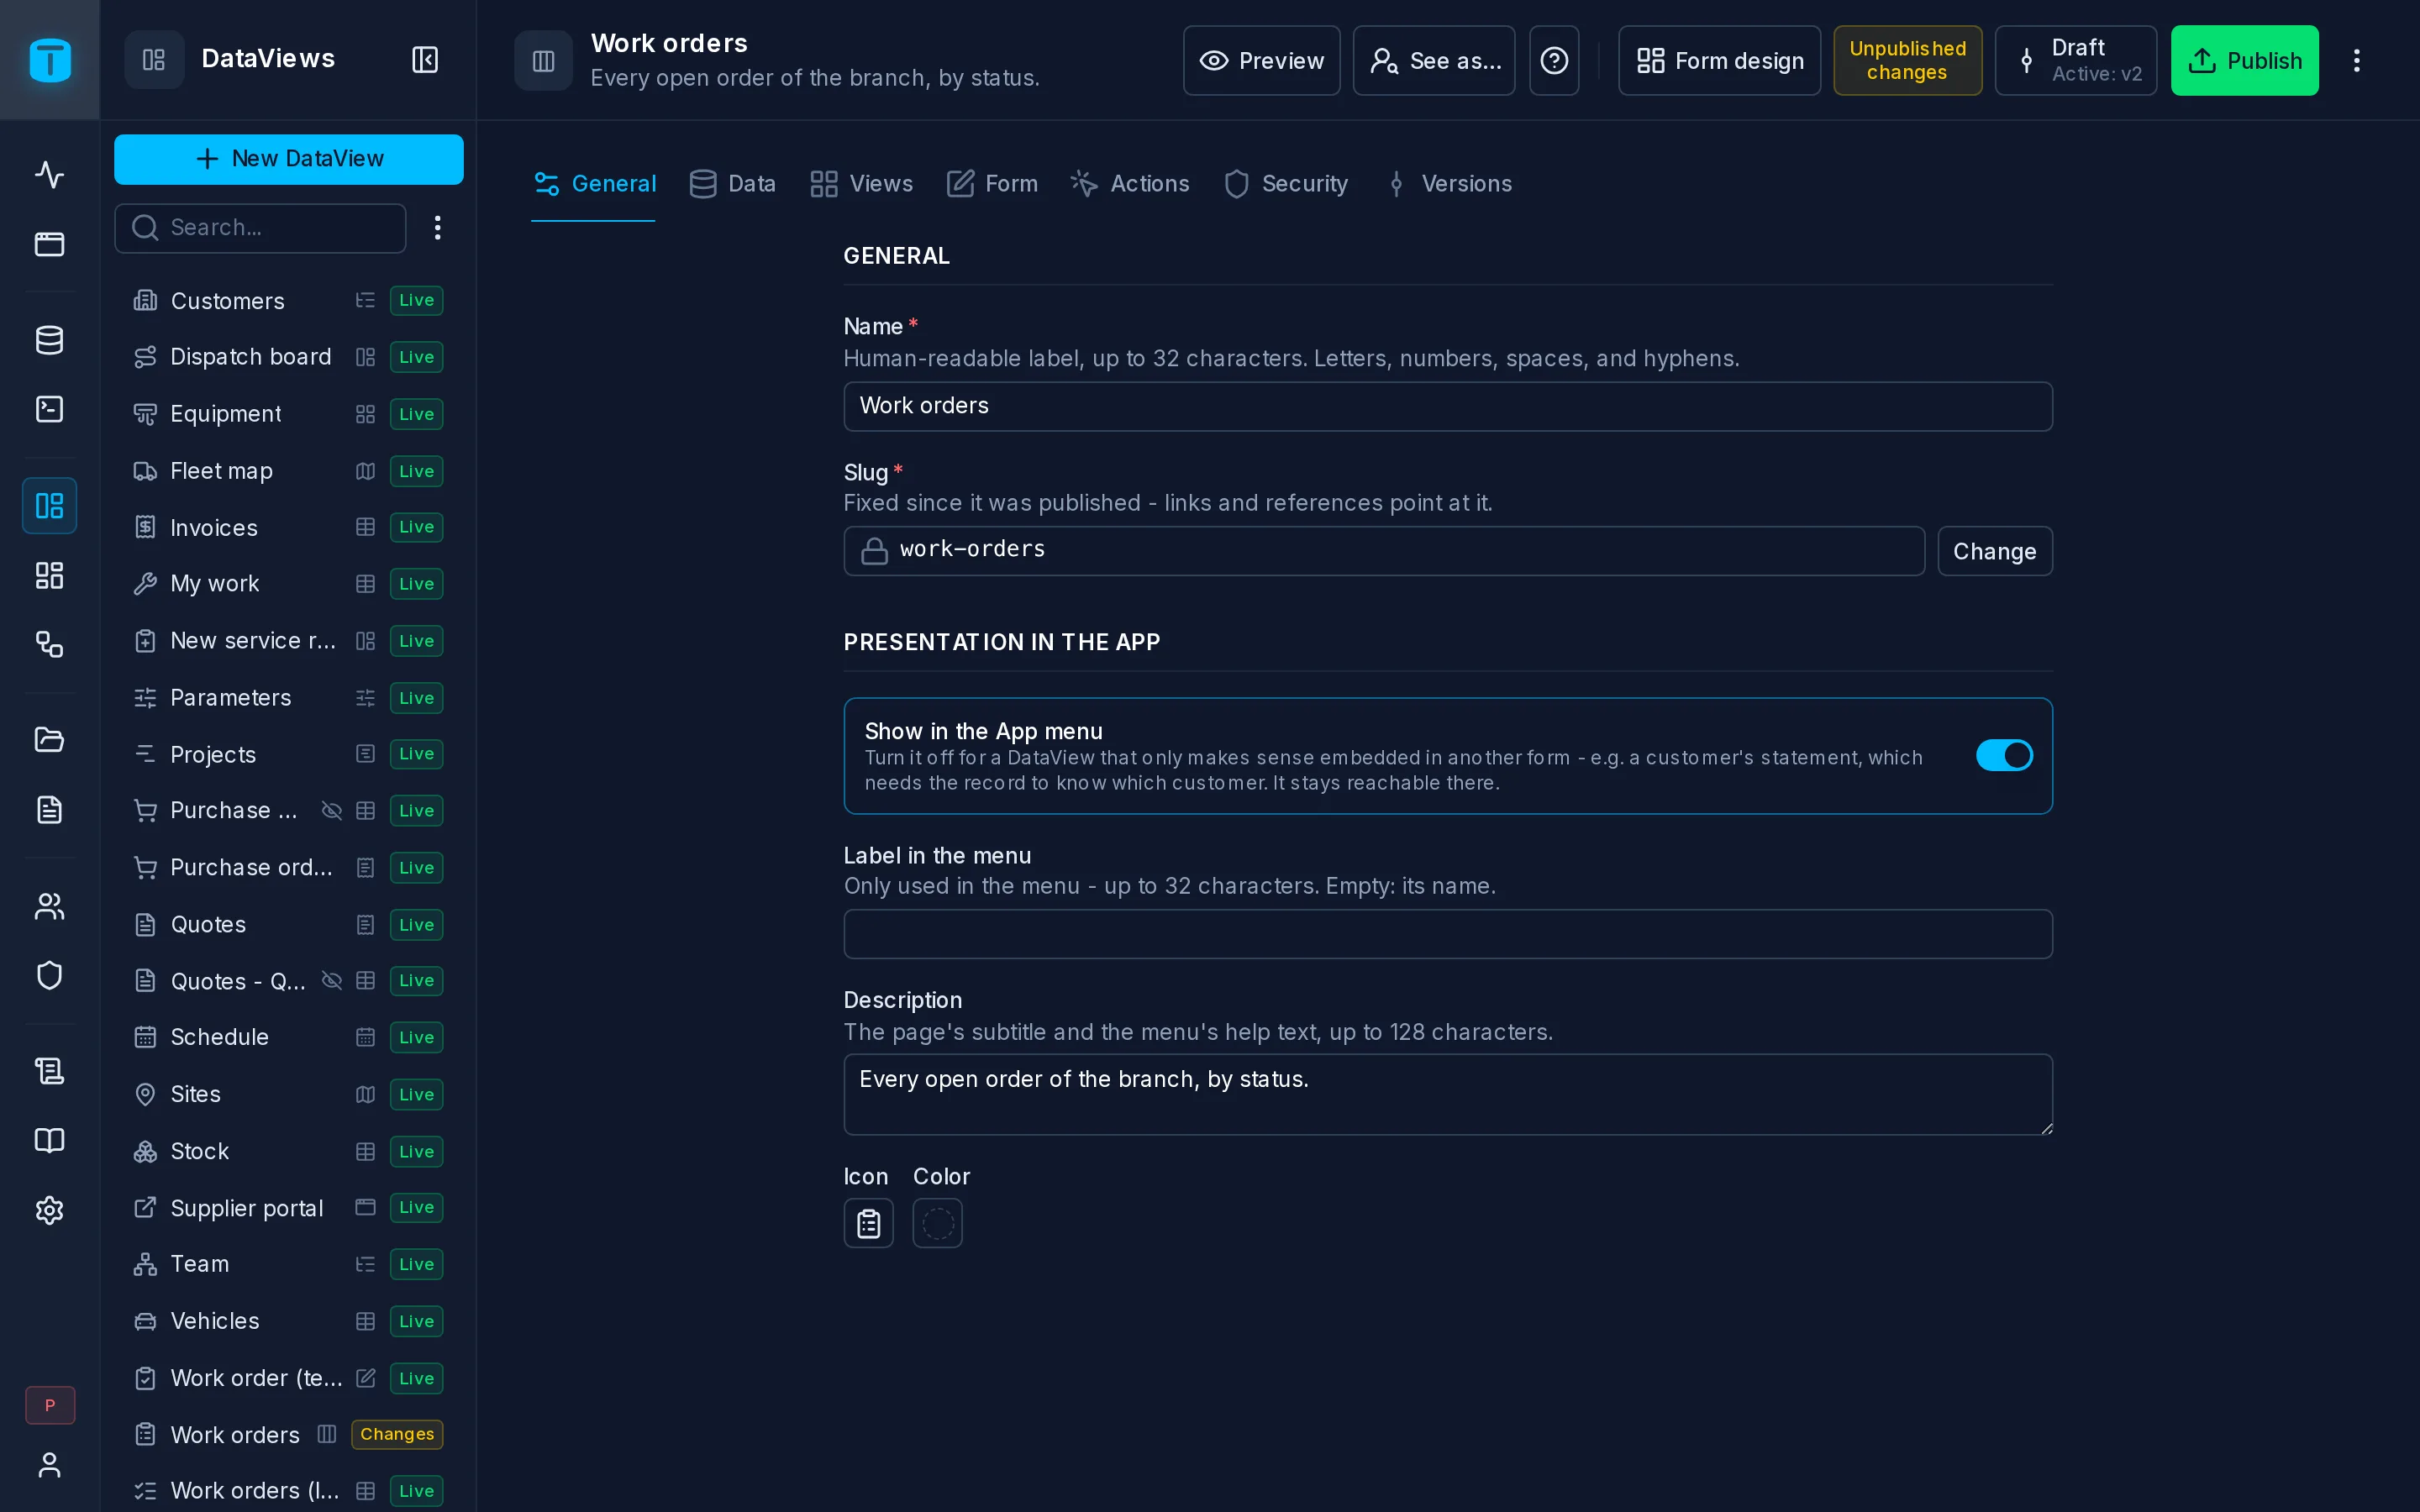Image resolution: width=2420 pixels, height=1512 pixels.
Task: Click the Preview button
Action: [1262, 60]
